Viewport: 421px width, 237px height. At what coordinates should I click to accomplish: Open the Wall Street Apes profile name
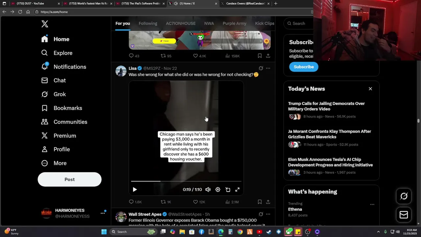[145, 214]
